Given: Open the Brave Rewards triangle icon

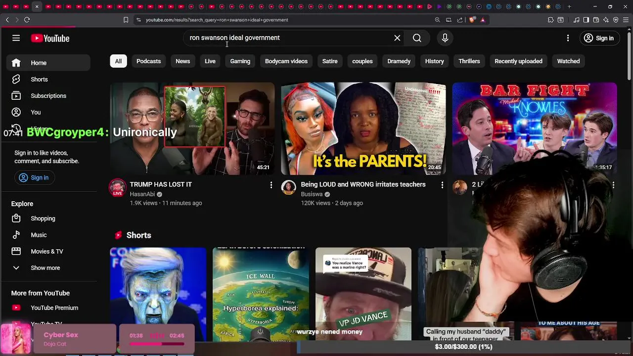Looking at the screenshot, I should pyautogui.click(x=483, y=20).
